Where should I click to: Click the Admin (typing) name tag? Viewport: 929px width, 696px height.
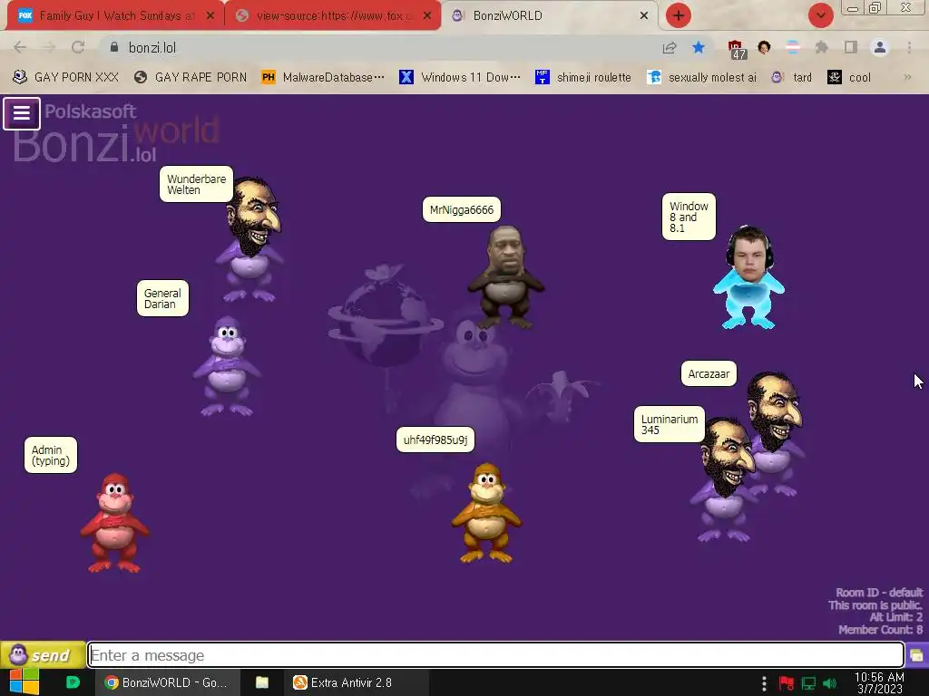point(51,455)
